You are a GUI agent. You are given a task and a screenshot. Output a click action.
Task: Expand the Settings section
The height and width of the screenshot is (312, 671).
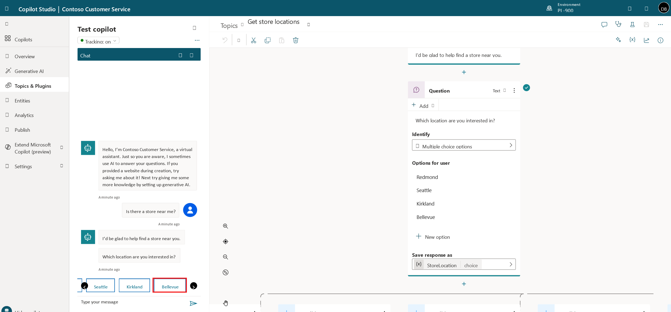(61, 166)
